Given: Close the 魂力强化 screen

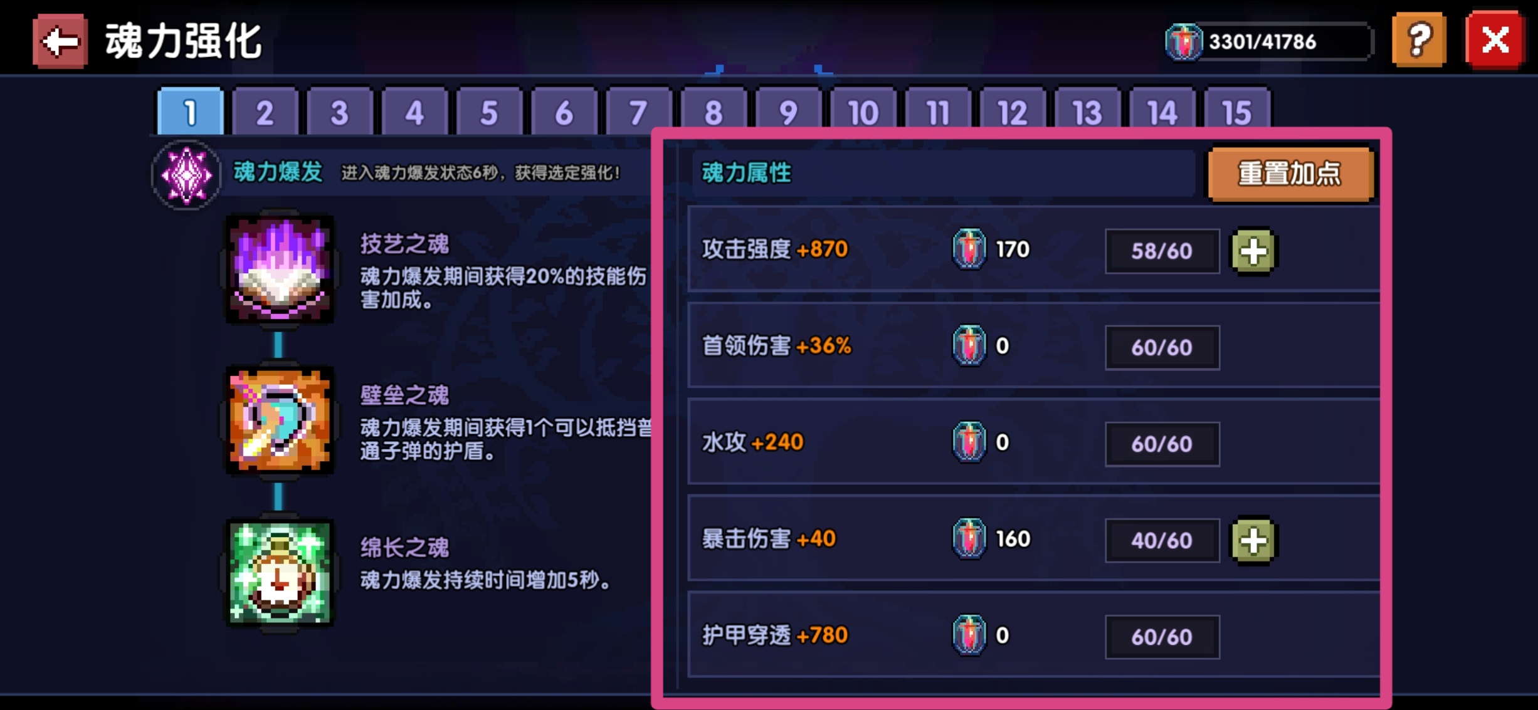Looking at the screenshot, I should (x=1495, y=40).
